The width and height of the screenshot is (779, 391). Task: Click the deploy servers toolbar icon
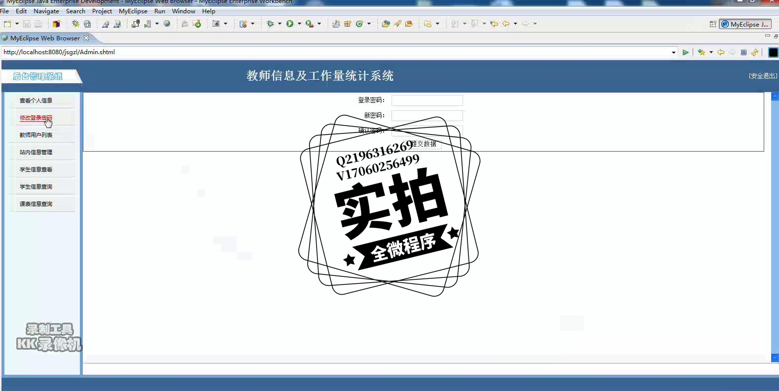(135, 24)
